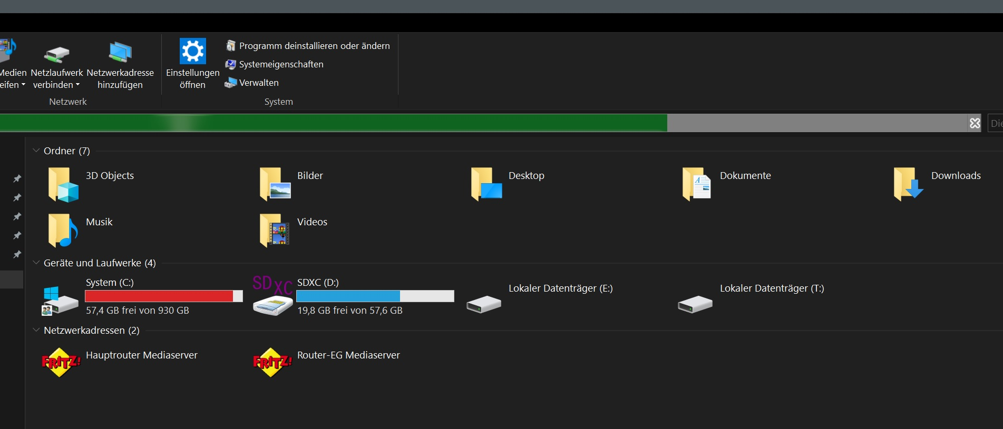Click the Programm deinstallieren oder ändern label

(315, 46)
